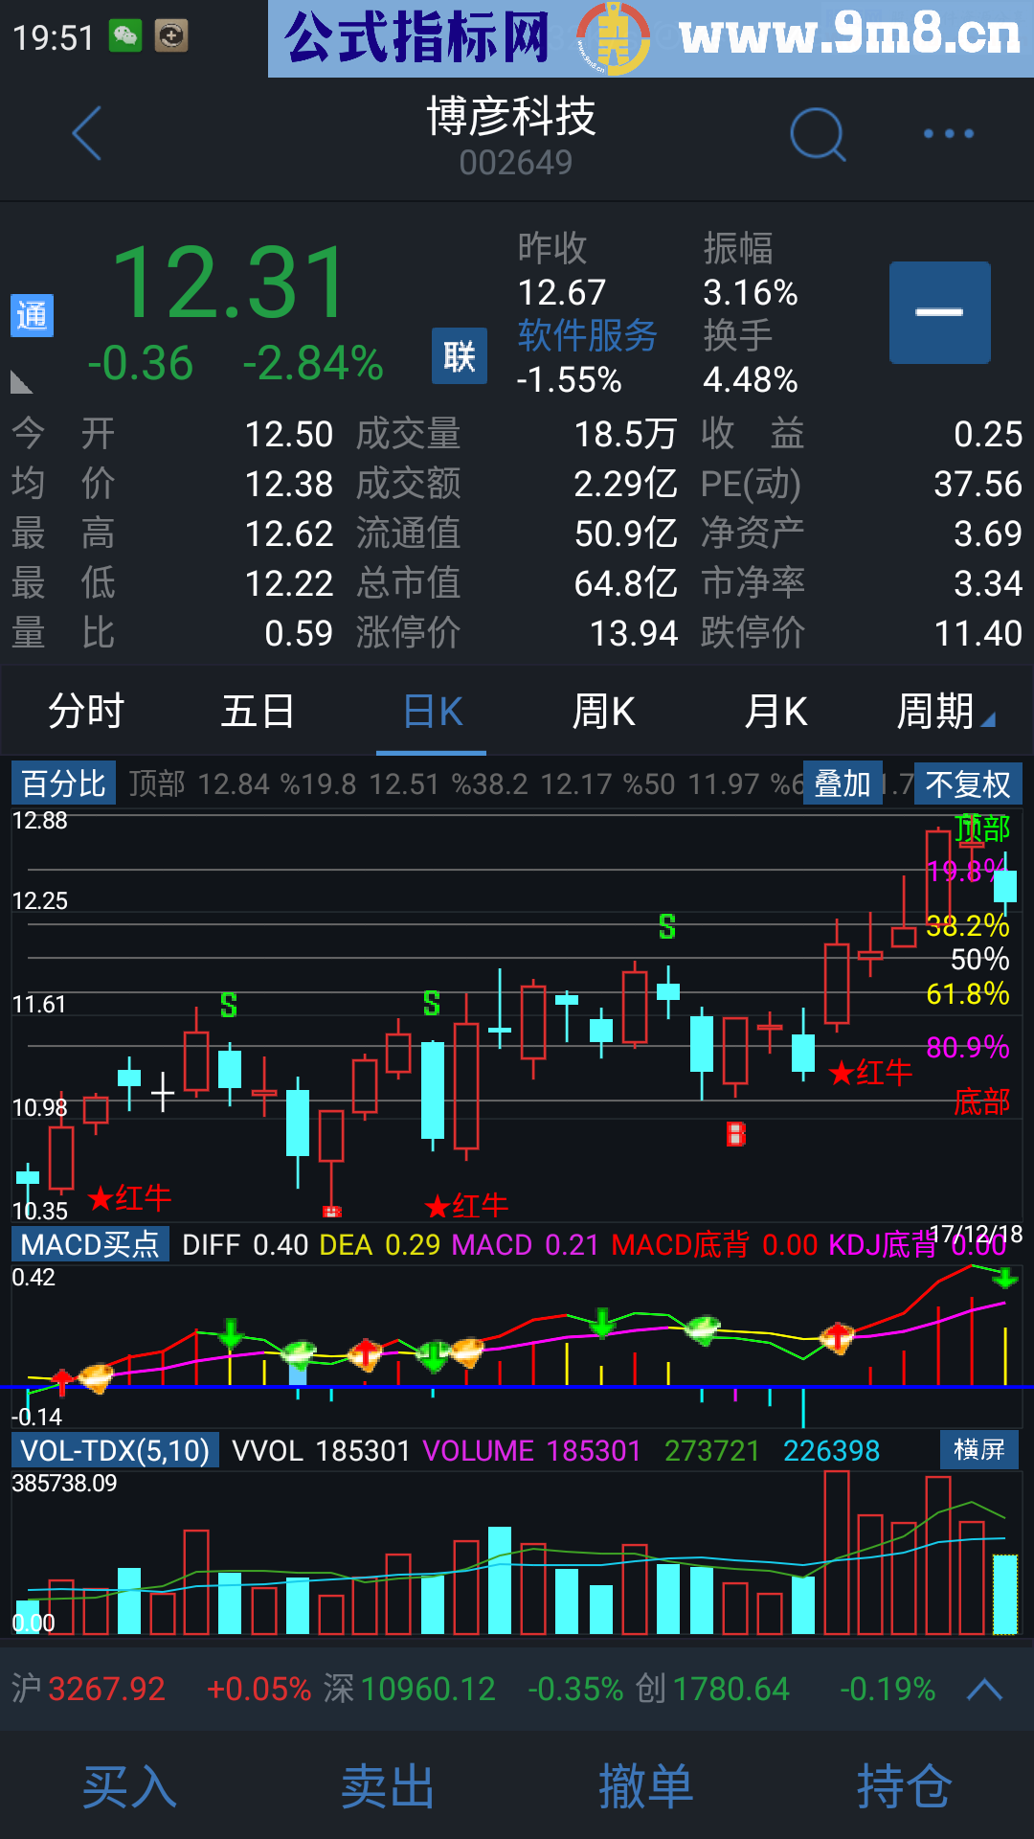Tap the 顶部 top level label
Image resolution: width=1034 pixels, height=1839 pixels.
pyautogui.click(x=982, y=828)
